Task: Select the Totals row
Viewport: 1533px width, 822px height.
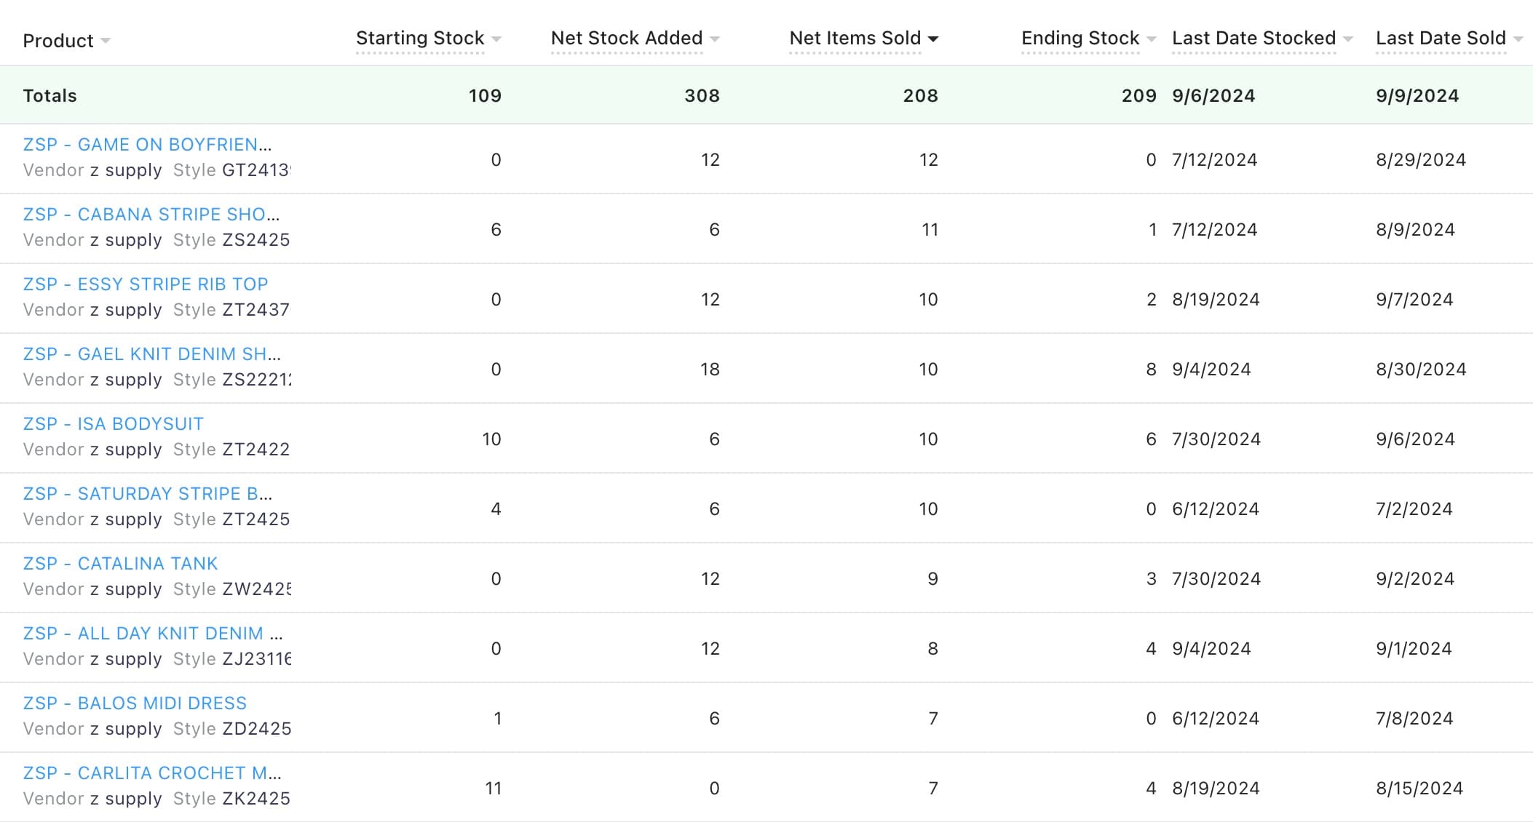Action: [766, 97]
